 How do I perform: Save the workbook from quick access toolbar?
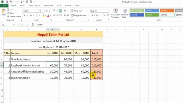pyautogui.click(x=7, y=2)
